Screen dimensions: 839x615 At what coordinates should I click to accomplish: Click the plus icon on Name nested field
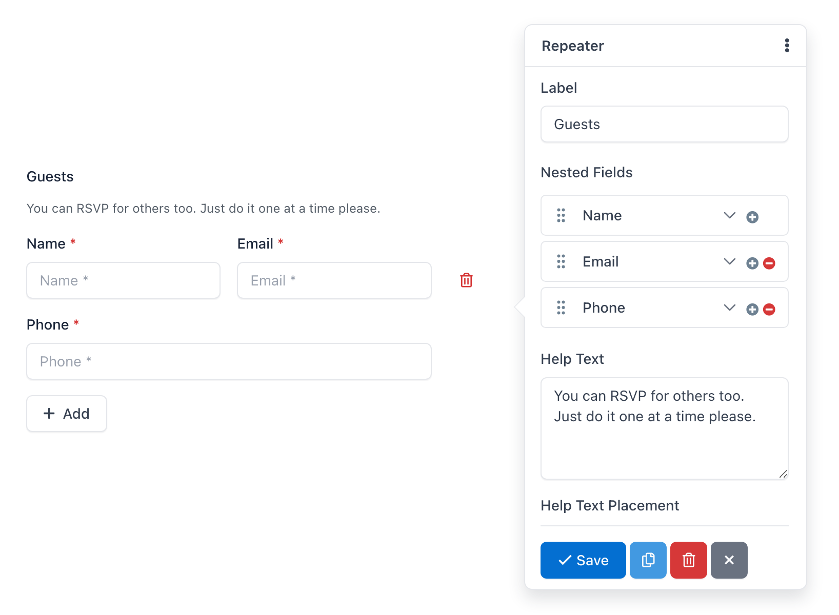pos(752,217)
